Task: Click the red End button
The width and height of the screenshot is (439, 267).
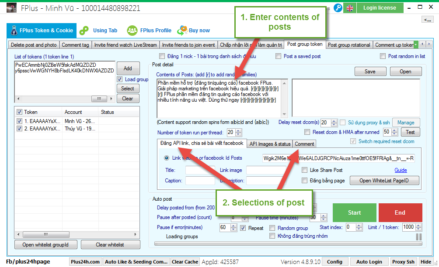Action: tap(400, 212)
